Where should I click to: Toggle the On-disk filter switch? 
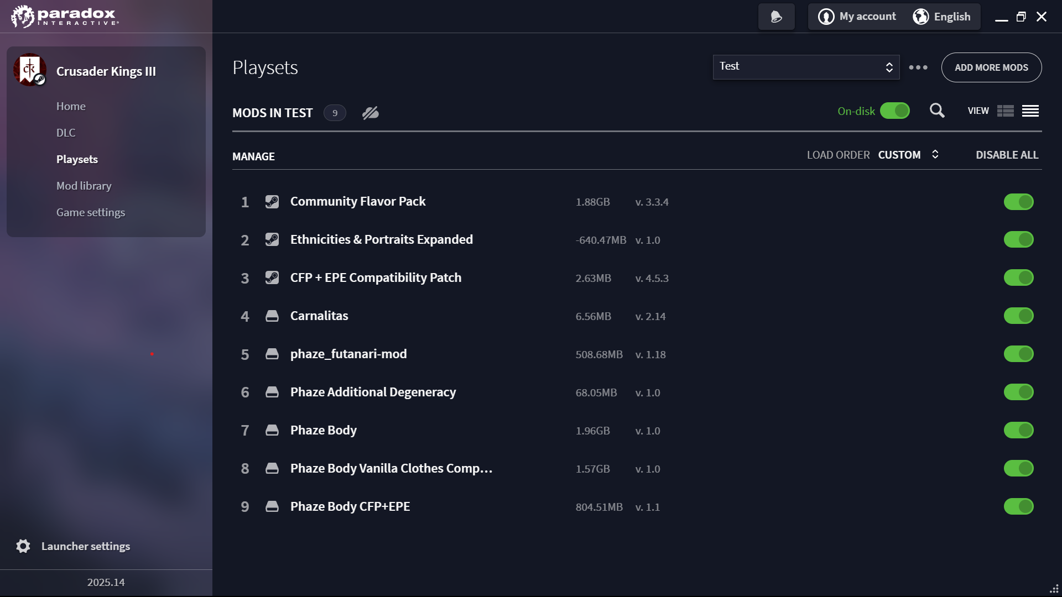tap(895, 111)
